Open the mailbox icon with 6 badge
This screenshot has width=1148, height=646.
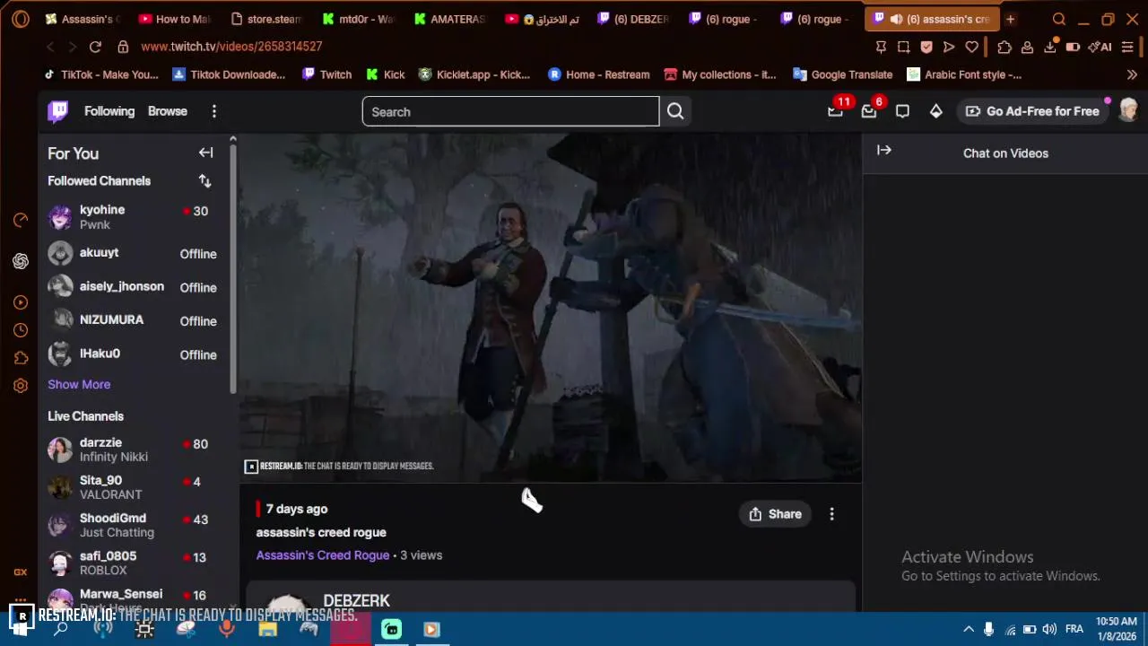(x=868, y=111)
